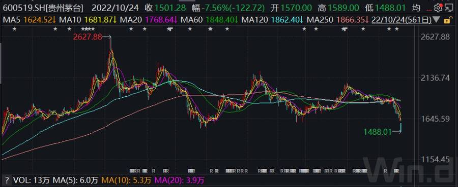Click the stock code 600519.SH[贵州茅台]
This screenshot has width=458, height=187.
[x=42, y=8]
